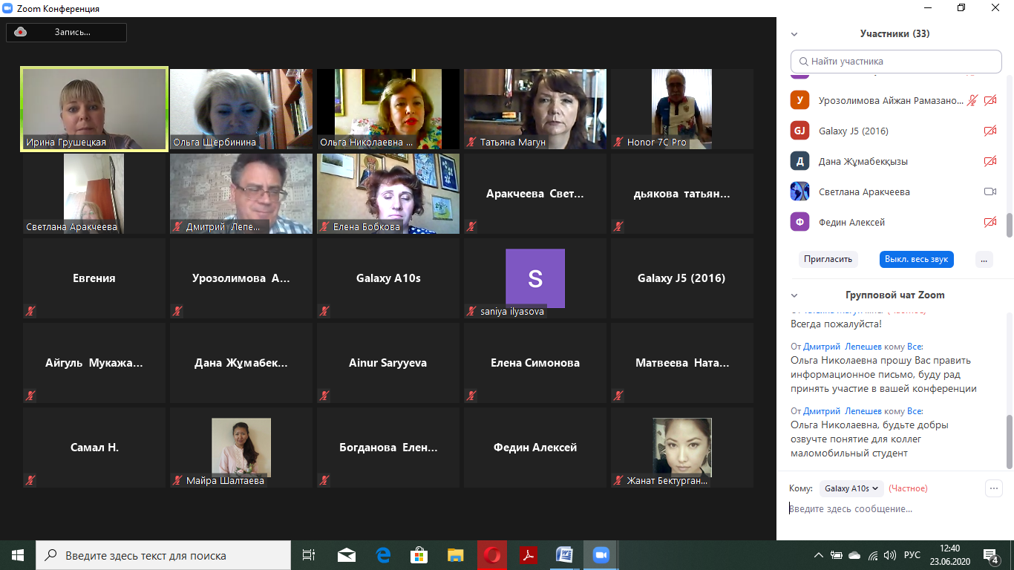Open Microsoft Store from taskbar

[419, 555]
